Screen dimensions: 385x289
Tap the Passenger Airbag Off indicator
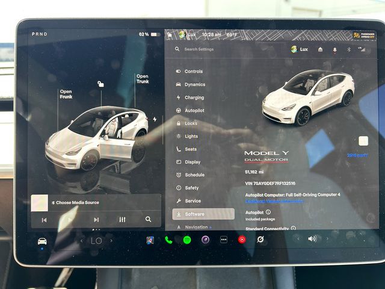tap(364, 36)
